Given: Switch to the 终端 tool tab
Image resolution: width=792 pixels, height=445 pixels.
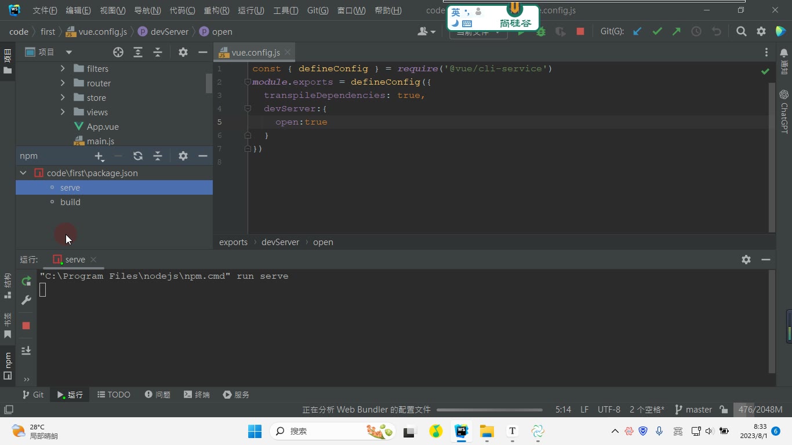Looking at the screenshot, I should point(197,395).
